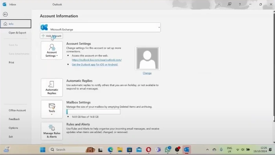Follow the outlook.live.com web access link
Screen dimensions: 275x155
pyautogui.click(x=97, y=60)
